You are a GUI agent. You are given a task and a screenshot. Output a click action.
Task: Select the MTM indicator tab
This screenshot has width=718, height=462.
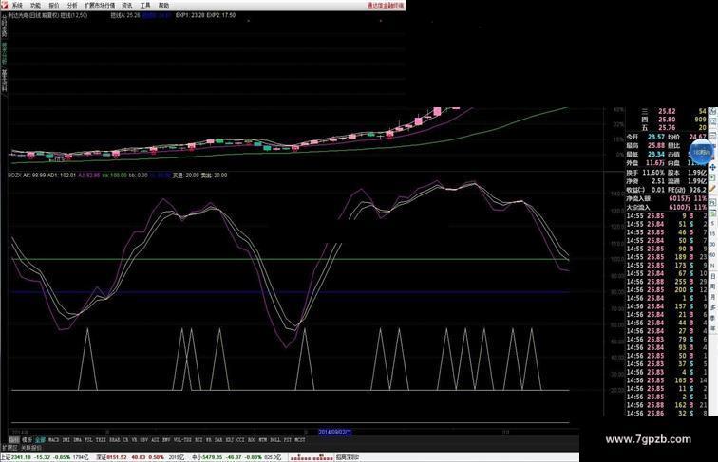click(x=263, y=440)
